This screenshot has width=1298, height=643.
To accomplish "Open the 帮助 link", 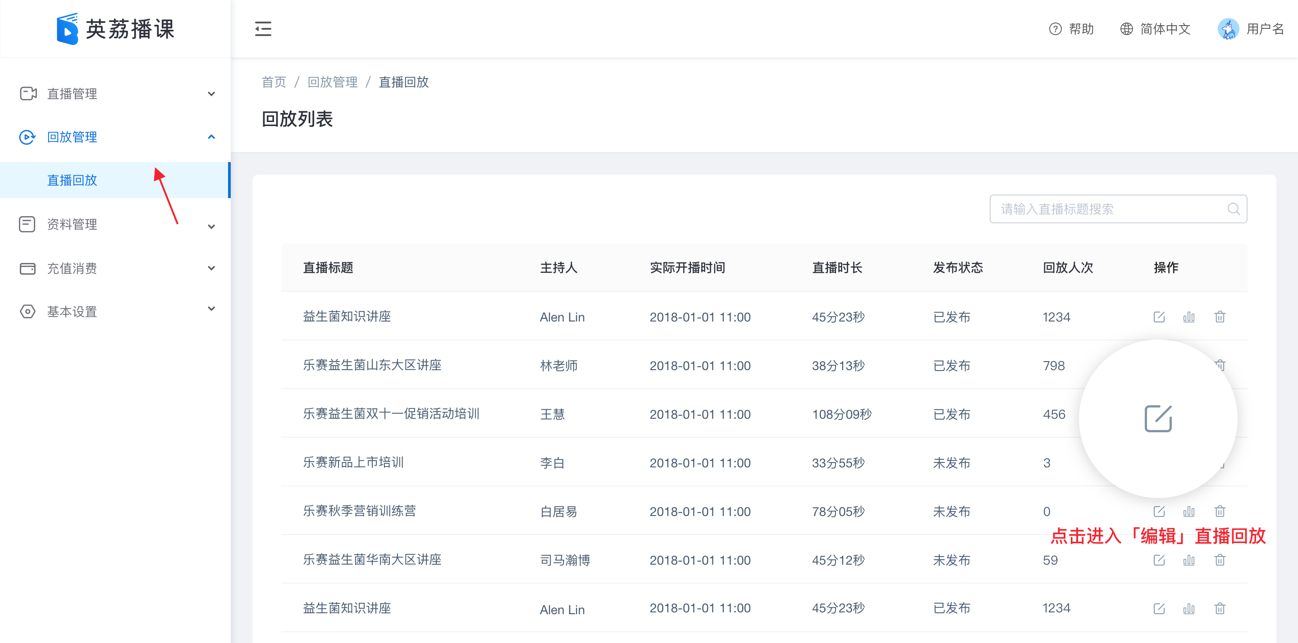I will pos(1081,29).
